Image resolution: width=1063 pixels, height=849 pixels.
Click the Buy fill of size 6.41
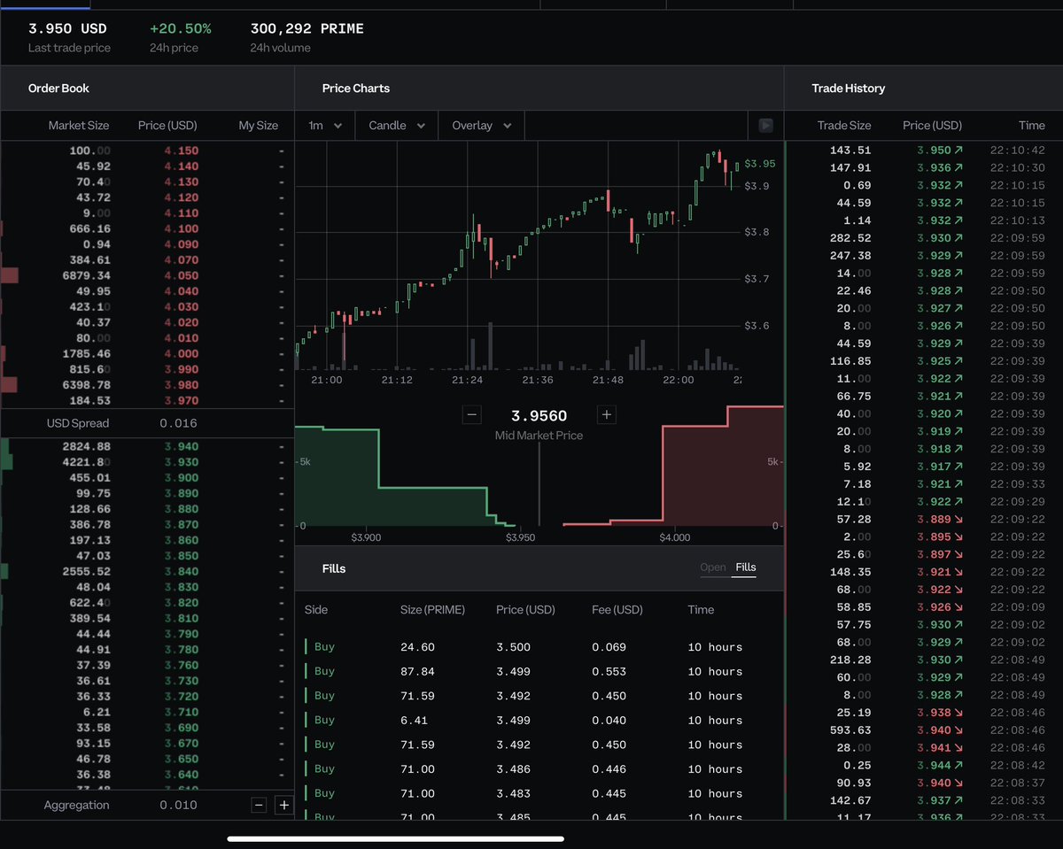(539, 720)
